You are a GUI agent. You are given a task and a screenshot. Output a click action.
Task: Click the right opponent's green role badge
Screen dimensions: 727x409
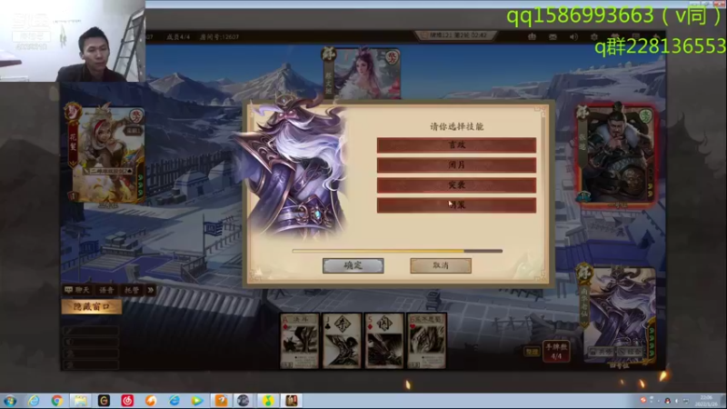coord(646,115)
